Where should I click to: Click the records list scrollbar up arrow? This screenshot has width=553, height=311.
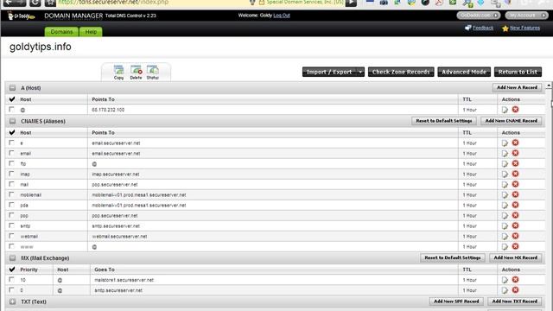pyautogui.click(x=549, y=86)
